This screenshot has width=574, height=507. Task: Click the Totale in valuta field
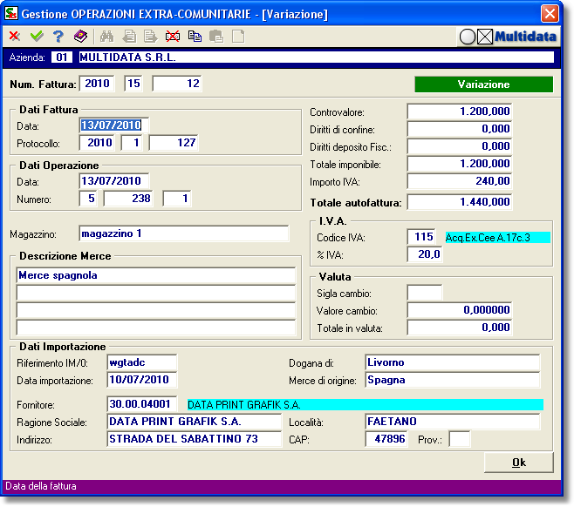pyautogui.click(x=460, y=328)
